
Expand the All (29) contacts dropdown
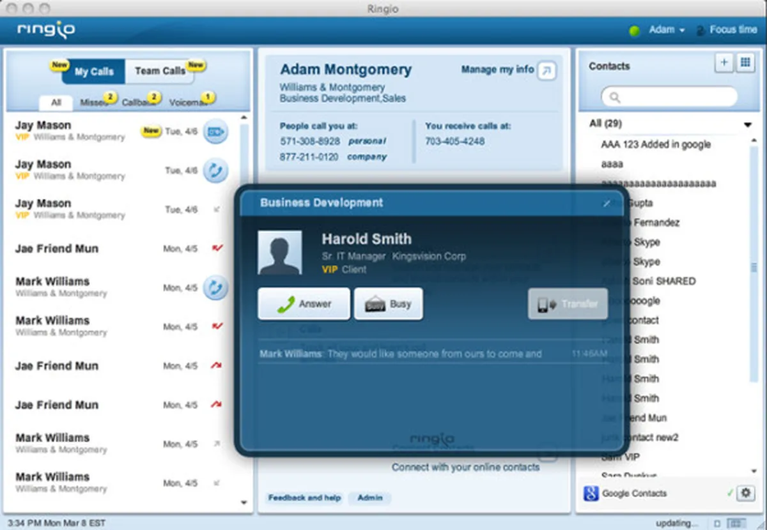pos(748,125)
